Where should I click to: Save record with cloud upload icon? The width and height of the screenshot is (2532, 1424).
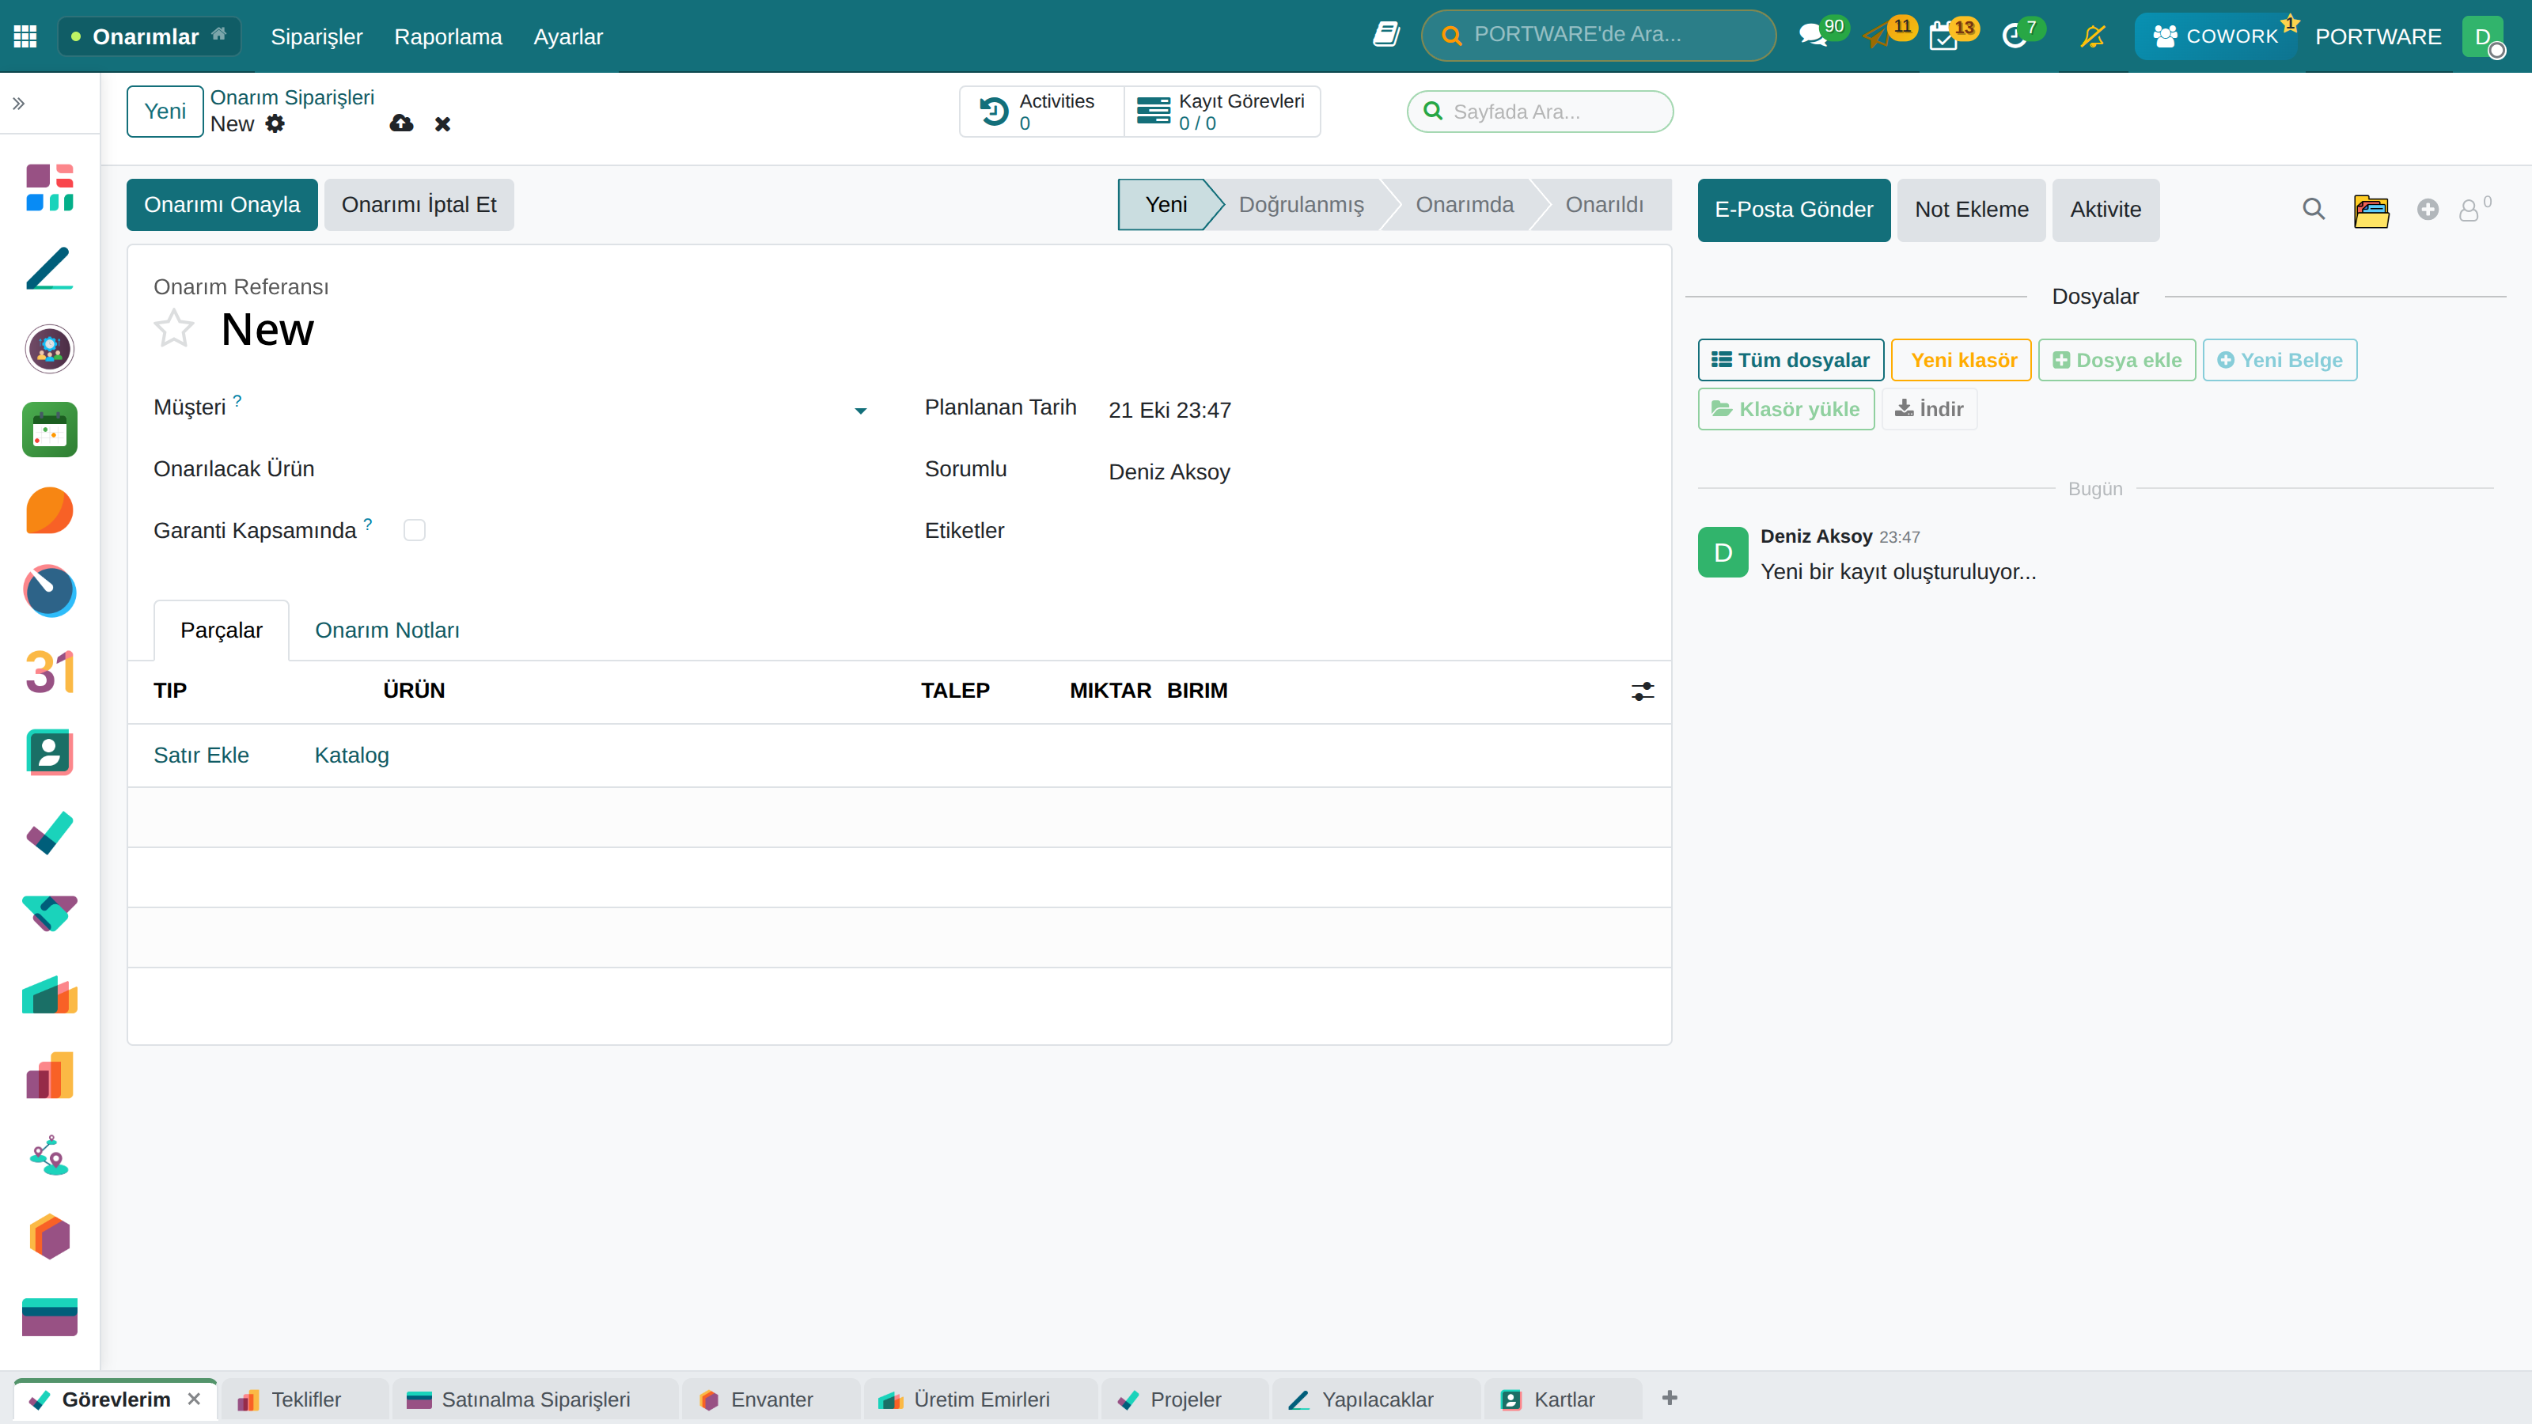401,124
